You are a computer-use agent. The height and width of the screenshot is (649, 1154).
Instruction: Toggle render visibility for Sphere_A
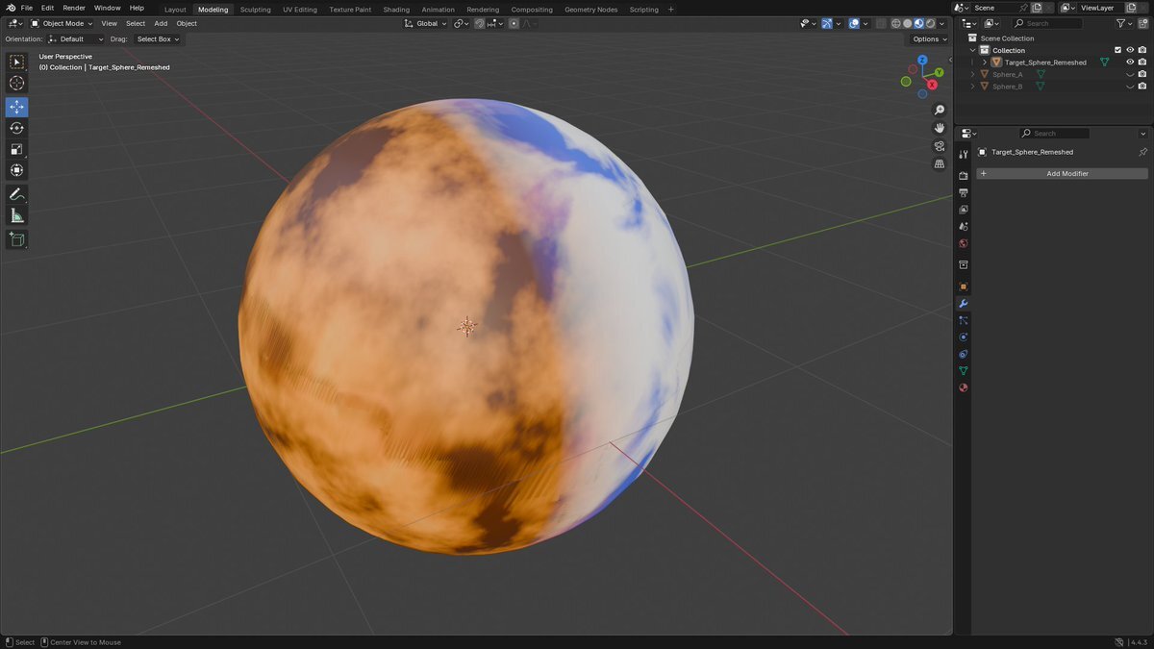click(x=1142, y=74)
